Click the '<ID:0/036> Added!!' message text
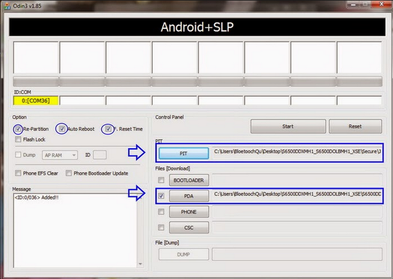The height and width of the screenshot is (279, 393). [x=37, y=198]
